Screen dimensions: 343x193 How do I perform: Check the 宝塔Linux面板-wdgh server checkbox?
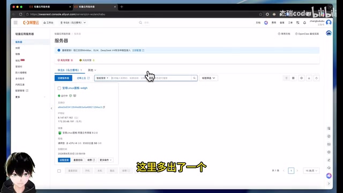[x=59, y=88]
